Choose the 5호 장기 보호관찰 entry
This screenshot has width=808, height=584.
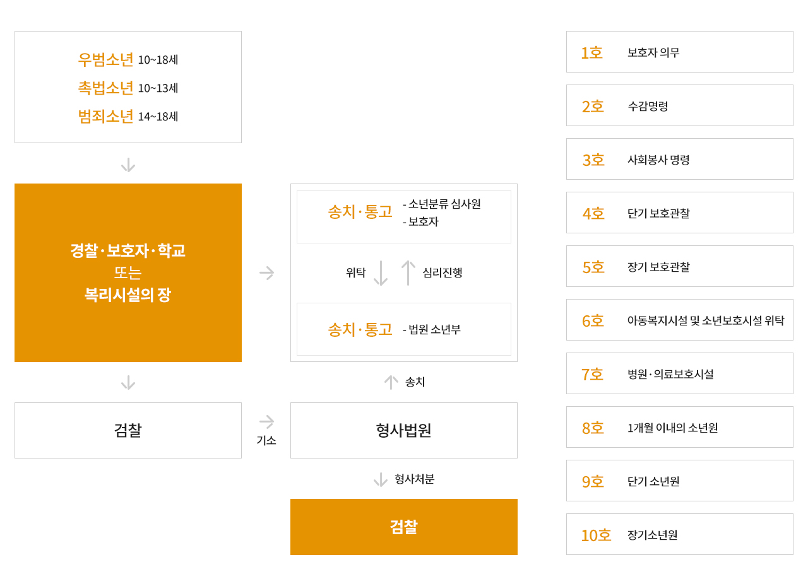(x=680, y=266)
